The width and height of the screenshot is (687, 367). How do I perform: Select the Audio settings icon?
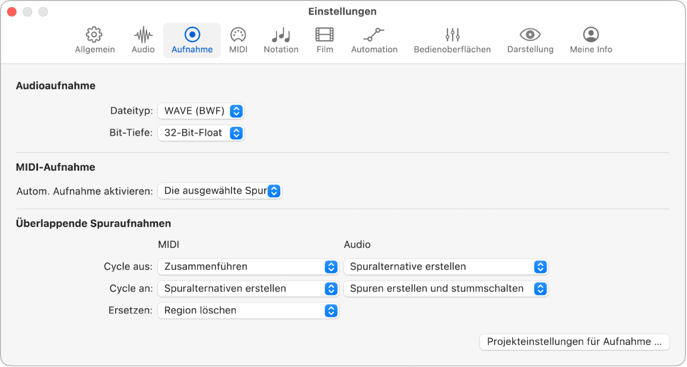click(x=142, y=39)
